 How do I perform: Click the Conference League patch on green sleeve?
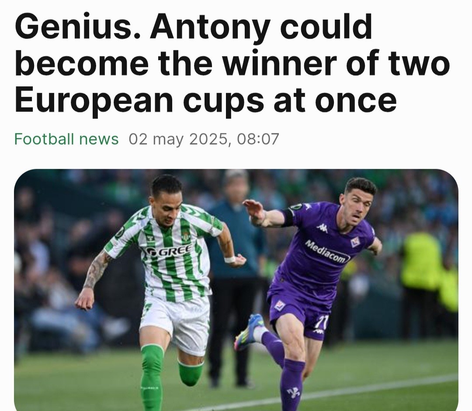pos(120,232)
